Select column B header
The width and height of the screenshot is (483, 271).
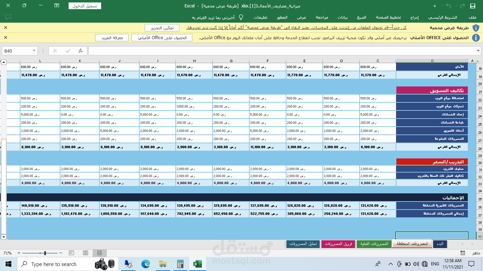tap(432, 61)
